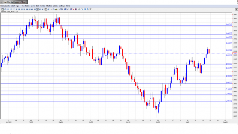Click the Aug date label on time axis
The height and width of the screenshot is (134, 238).
tap(226, 122)
